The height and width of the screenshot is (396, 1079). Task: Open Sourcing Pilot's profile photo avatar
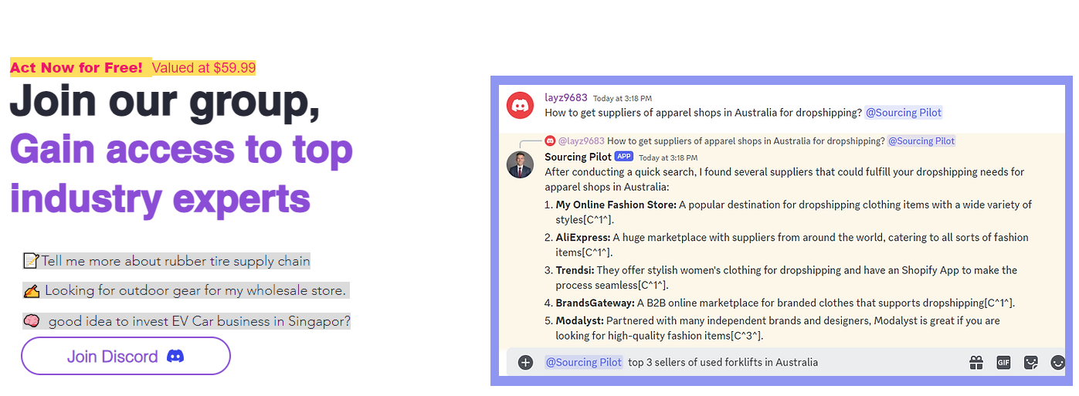(x=520, y=164)
